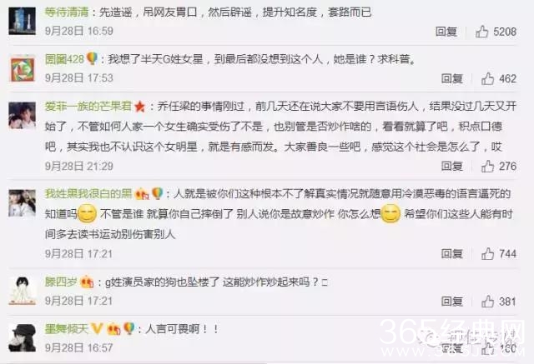Click 圆圆428's avatar thumbnail
This screenshot has height=364, width=534.
click(23, 69)
